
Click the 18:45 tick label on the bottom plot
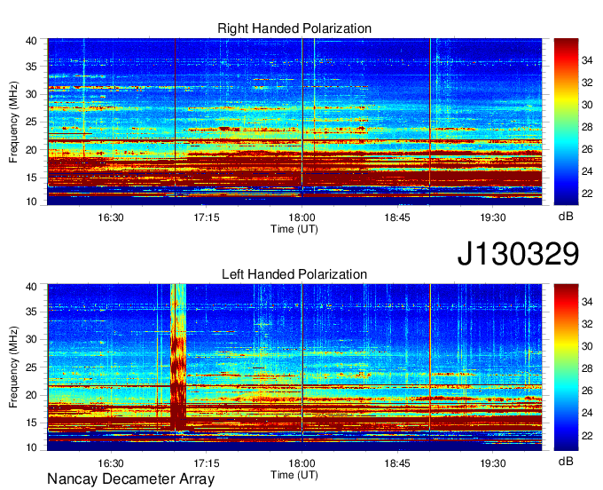pos(397,462)
